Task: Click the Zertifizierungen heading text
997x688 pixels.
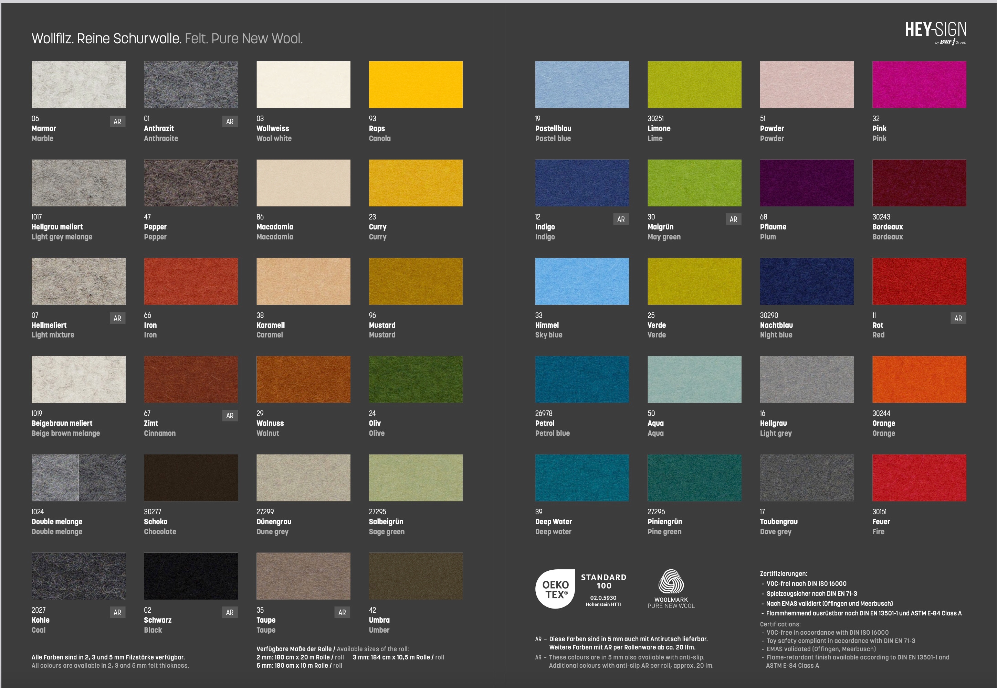Action: pos(783,574)
